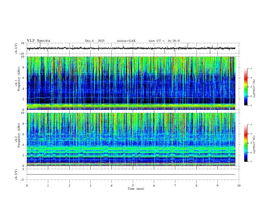Click the time axis tick label "0"
269x208 pixels.
click(x=27, y=186)
